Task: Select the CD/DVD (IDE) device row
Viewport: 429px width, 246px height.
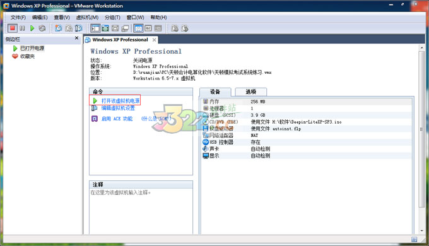Action: pos(307,122)
